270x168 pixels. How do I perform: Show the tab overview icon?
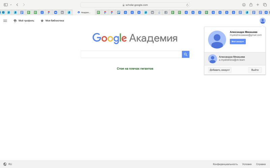pos(265,5)
